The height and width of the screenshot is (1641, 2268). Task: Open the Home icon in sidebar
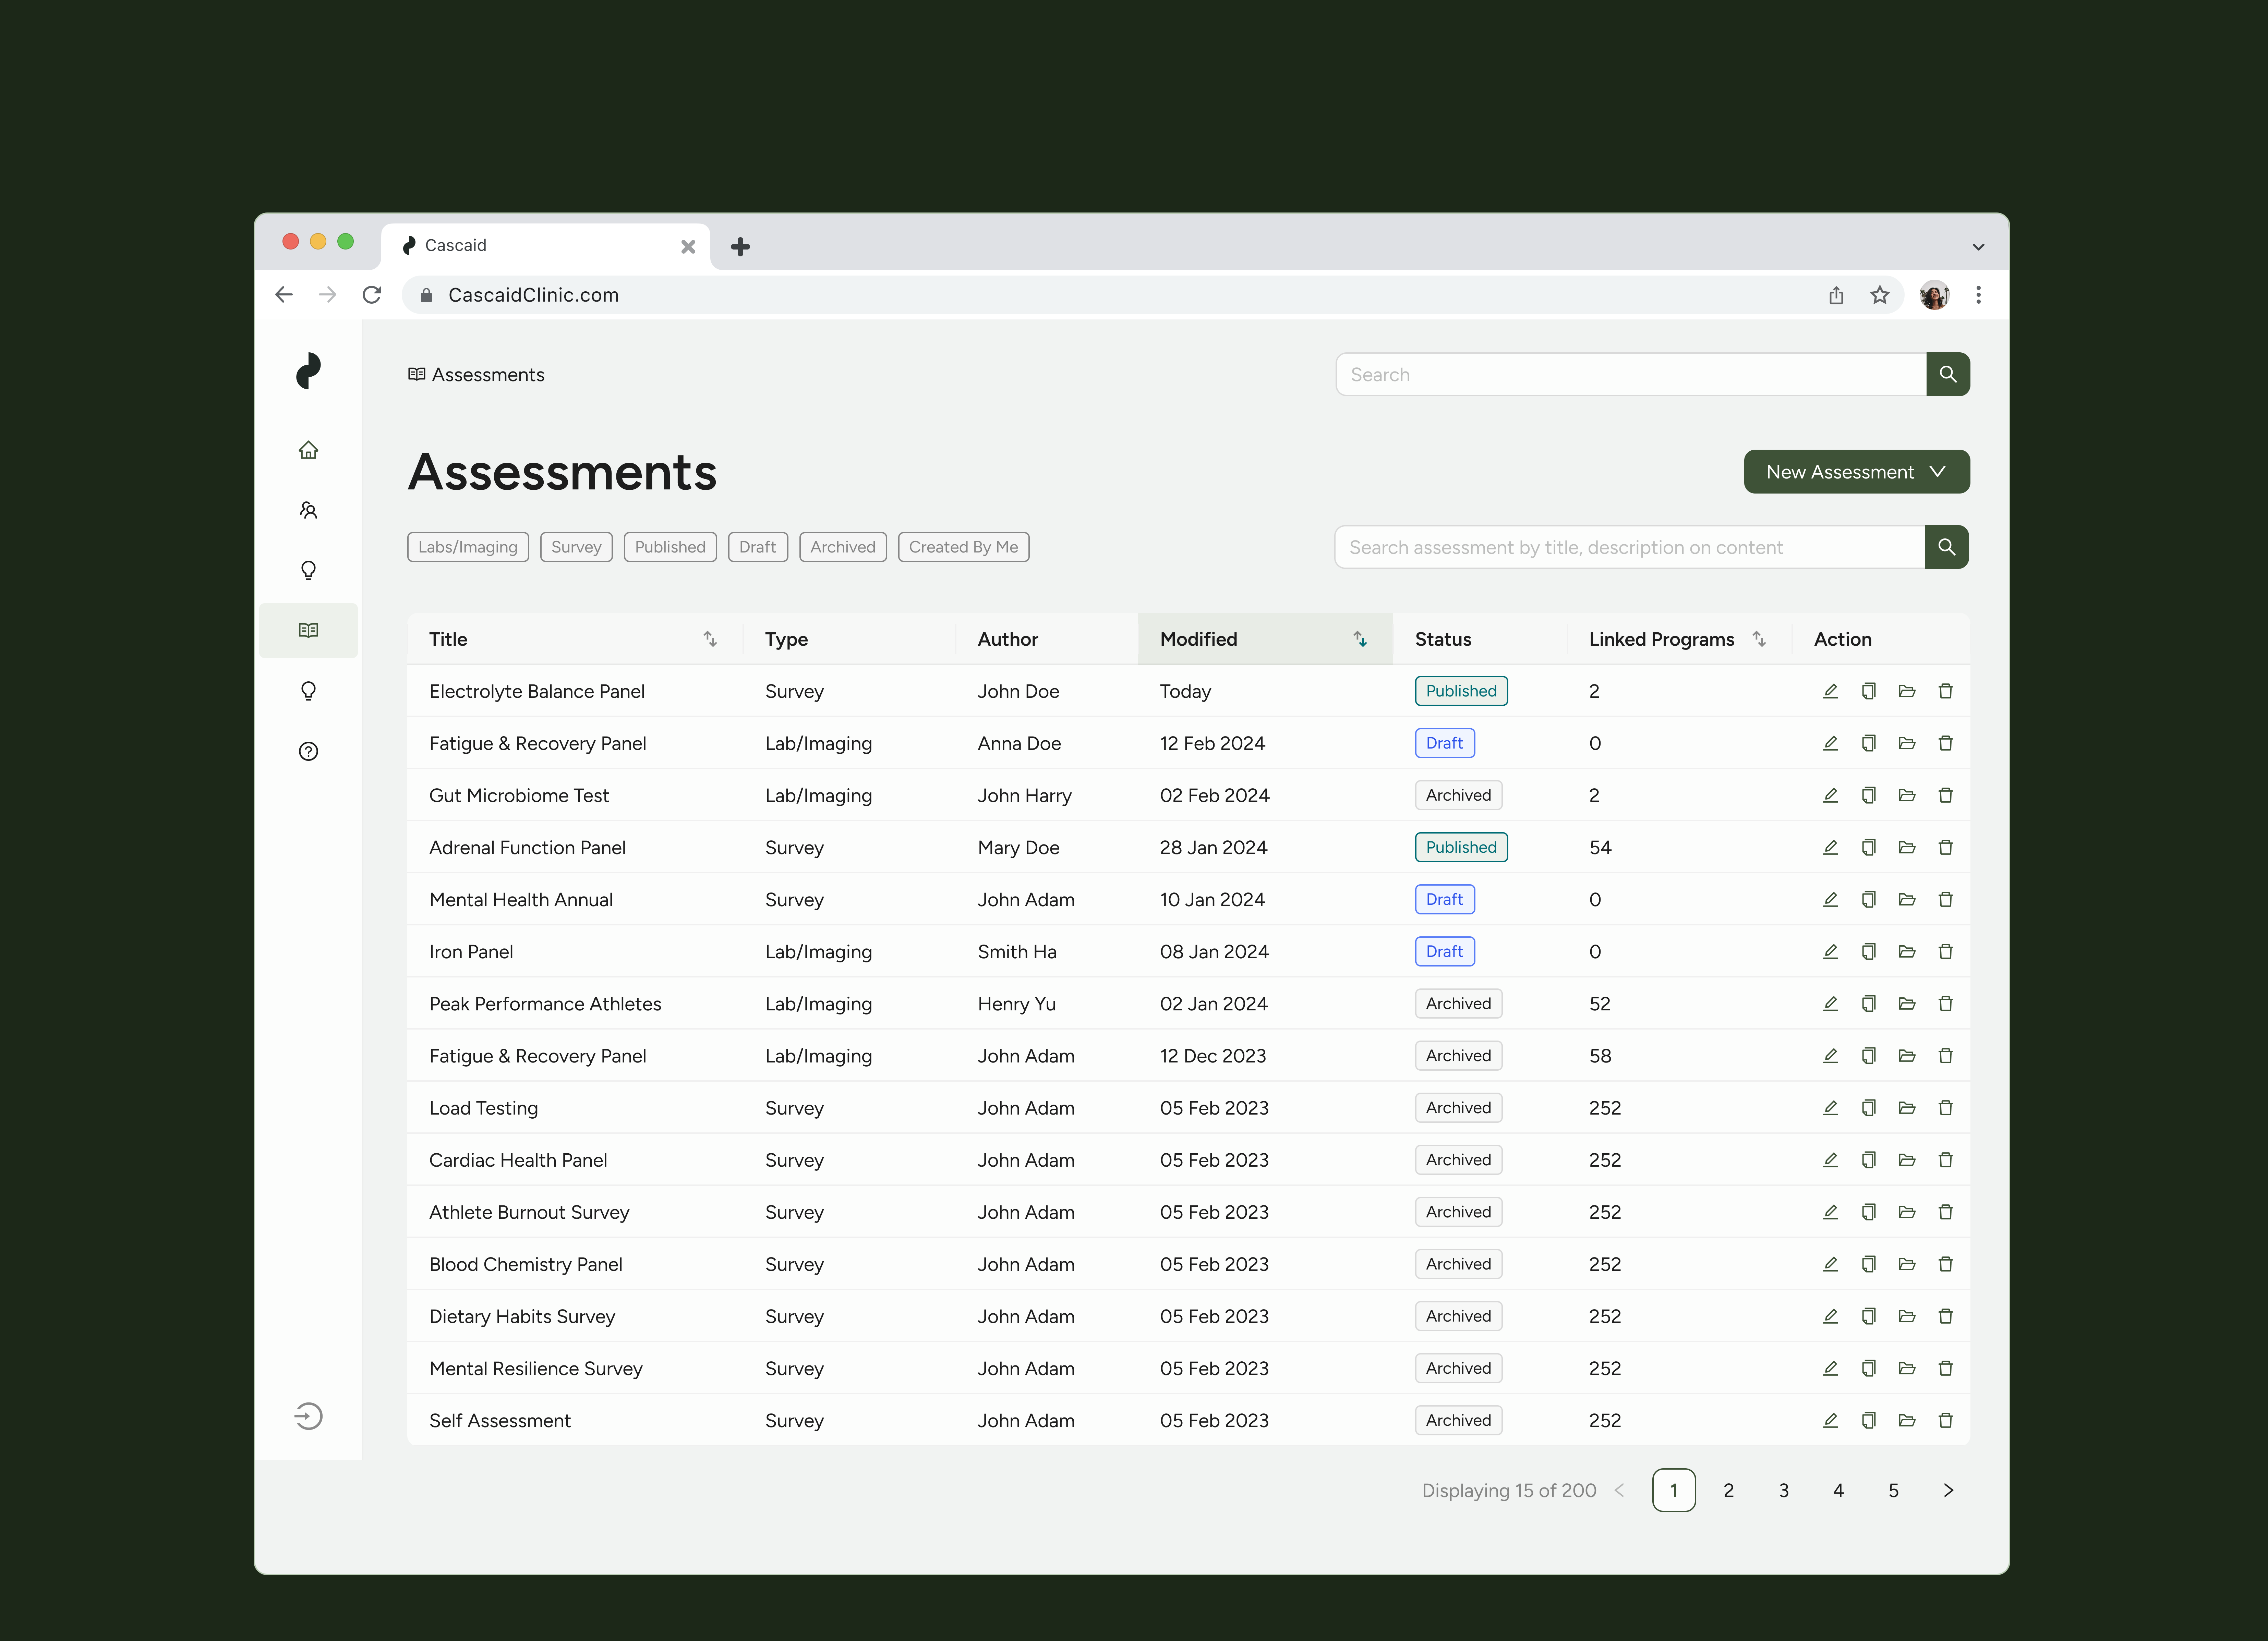(x=308, y=450)
